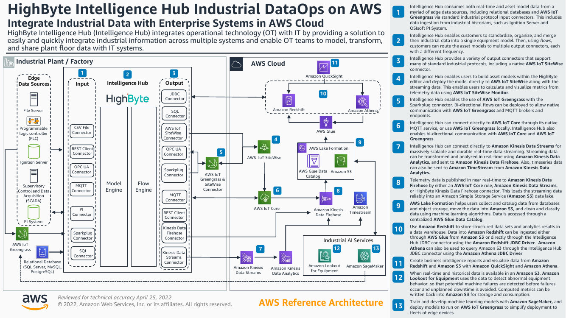Select the output SQL Connector box

click(174, 113)
